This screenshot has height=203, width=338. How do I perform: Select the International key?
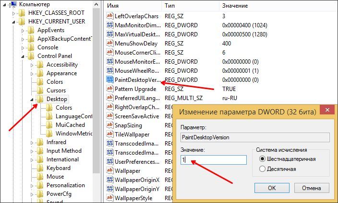click(x=62, y=159)
